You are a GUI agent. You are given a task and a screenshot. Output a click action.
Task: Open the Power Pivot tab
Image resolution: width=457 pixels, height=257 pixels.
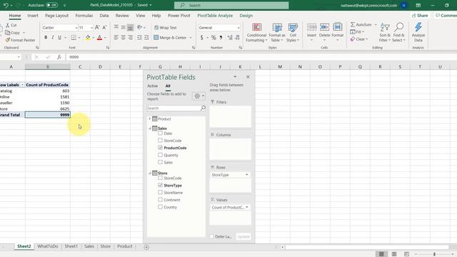click(x=179, y=16)
